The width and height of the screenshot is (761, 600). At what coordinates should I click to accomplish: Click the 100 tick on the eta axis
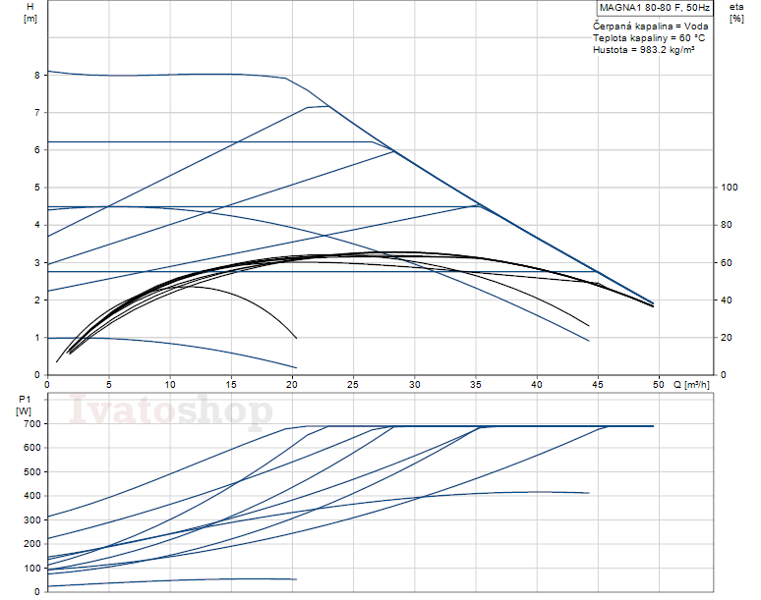click(729, 188)
